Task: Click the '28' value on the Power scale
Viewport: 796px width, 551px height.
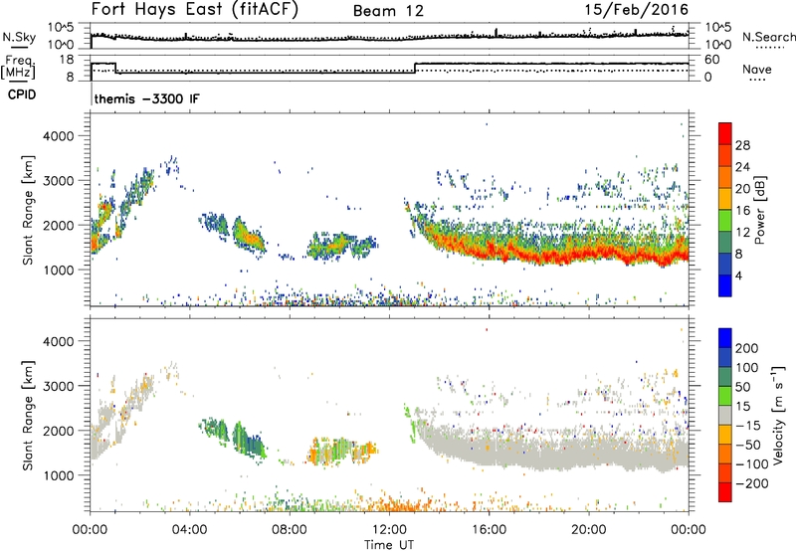Action: tap(742, 145)
